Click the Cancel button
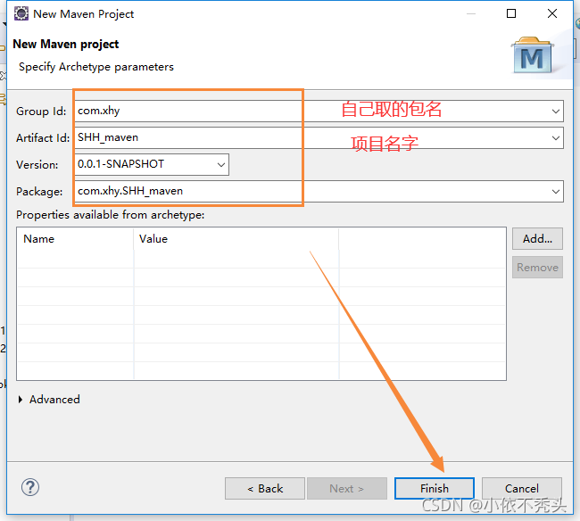580x521 pixels. (522, 489)
